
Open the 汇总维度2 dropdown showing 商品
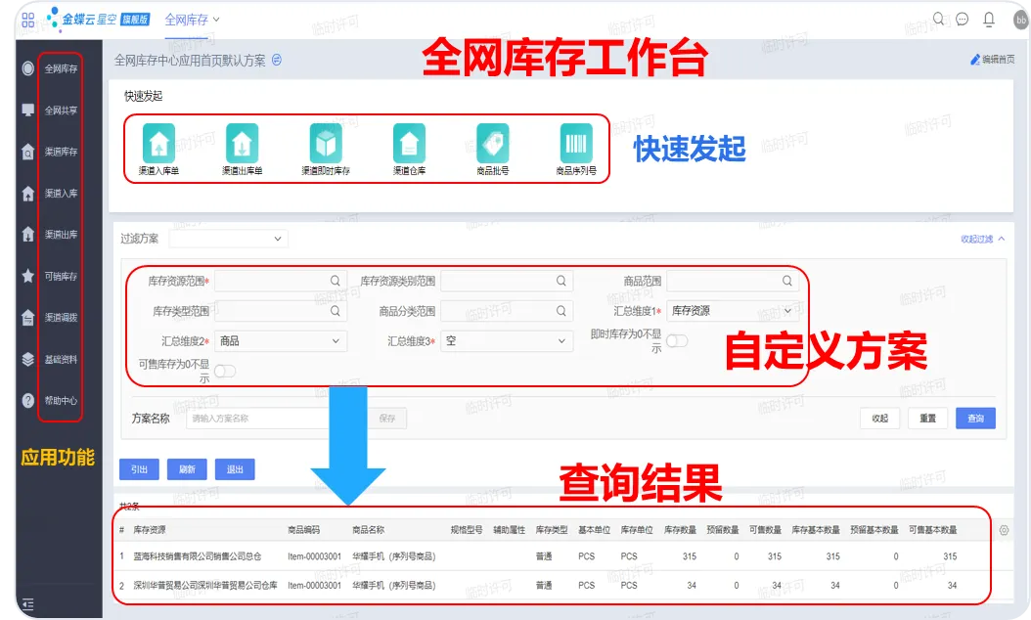coord(281,340)
